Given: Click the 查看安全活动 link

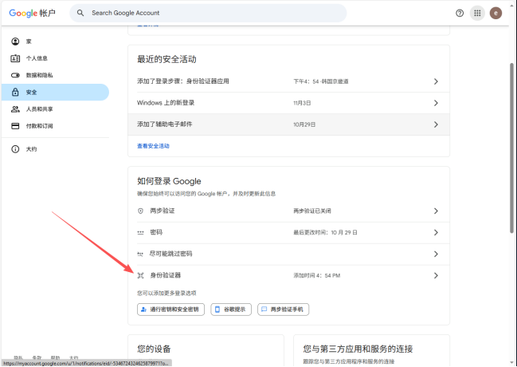Looking at the screenshot, I should [153, 146].
